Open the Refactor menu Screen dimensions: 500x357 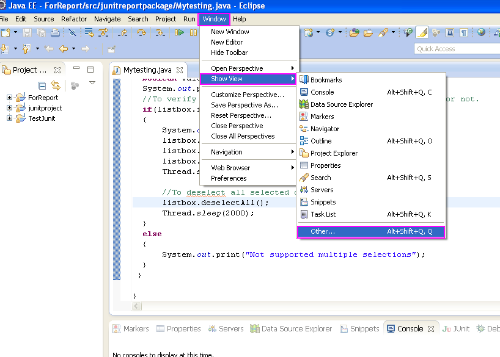[74, 19]
